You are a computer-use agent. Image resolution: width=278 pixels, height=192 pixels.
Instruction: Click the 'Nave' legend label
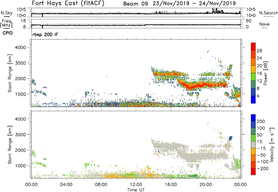[x=264, y=24]
